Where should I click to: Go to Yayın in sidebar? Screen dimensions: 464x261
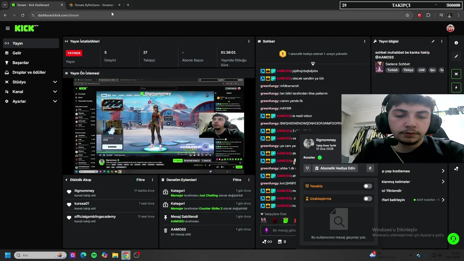pos(31,43)
